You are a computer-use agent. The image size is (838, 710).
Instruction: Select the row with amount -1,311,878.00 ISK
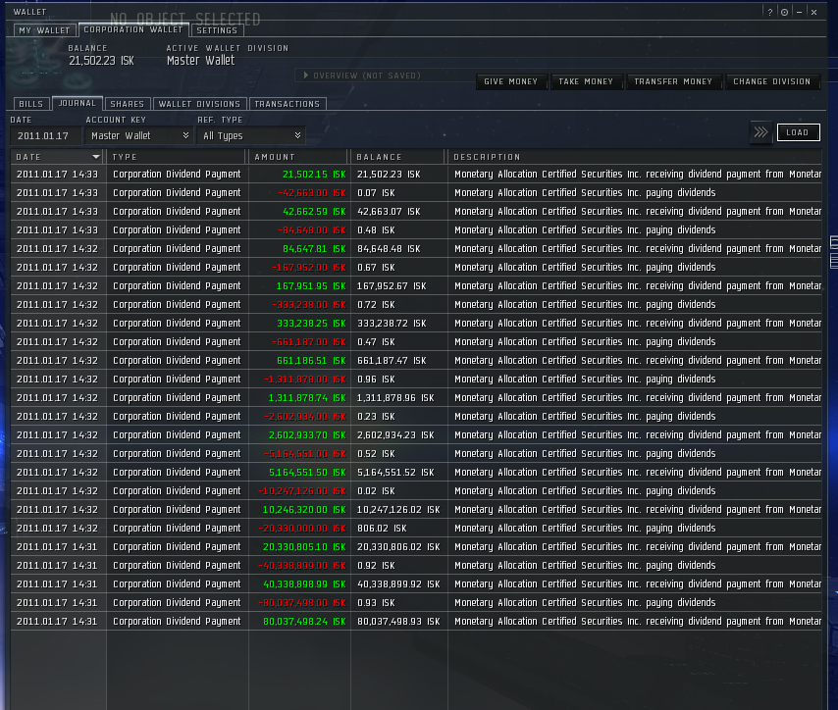click(x=416, y=380)
